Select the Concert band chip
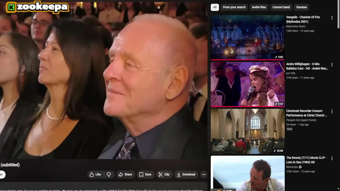340x191 pixels. point(281,7)
